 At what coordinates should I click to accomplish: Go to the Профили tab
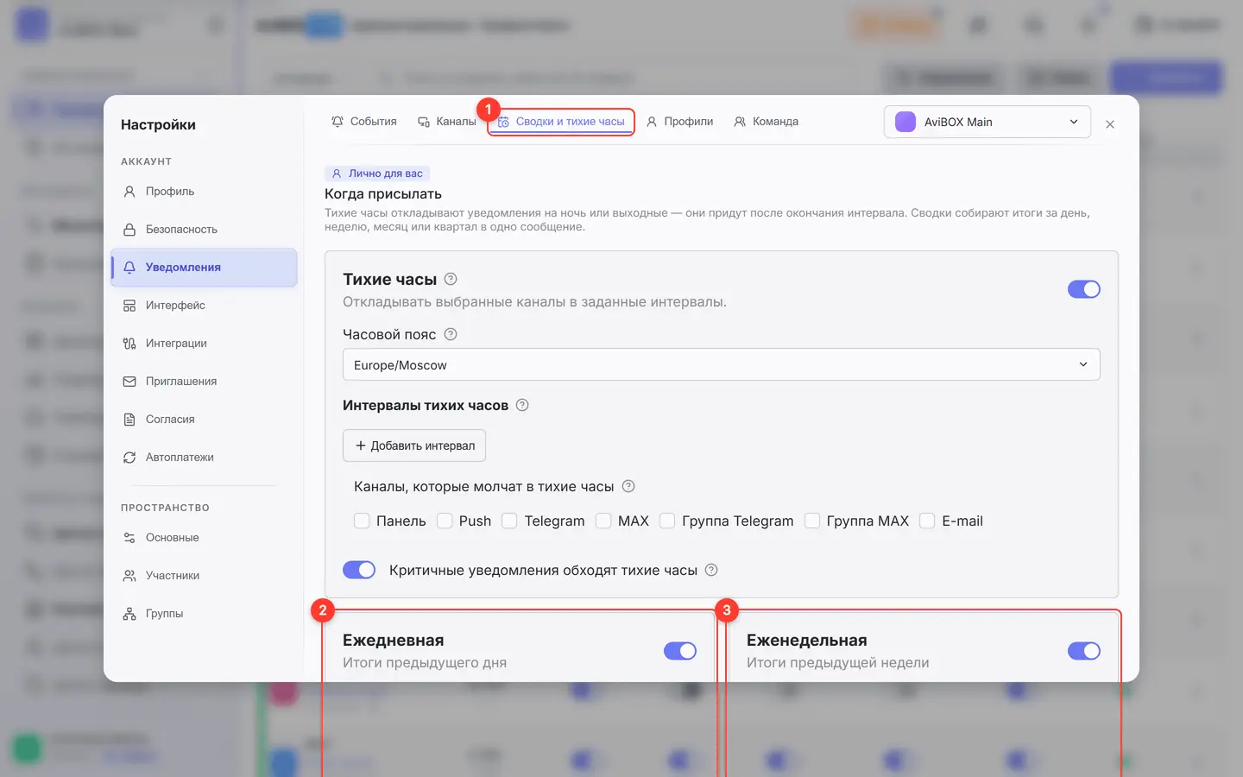[680, 122]
